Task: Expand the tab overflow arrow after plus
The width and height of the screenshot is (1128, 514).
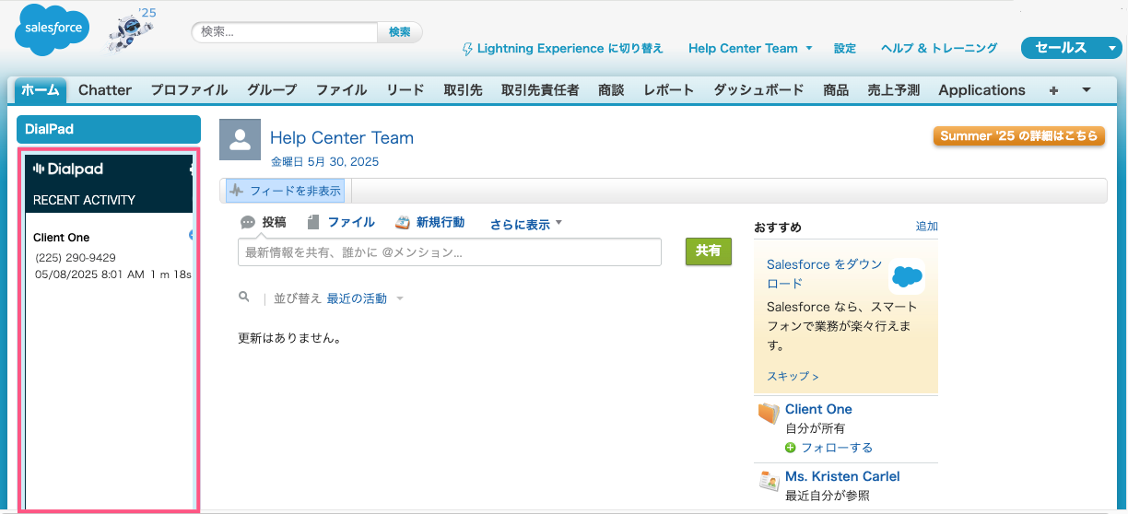Action: coord(1086,89)
